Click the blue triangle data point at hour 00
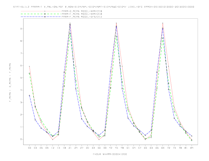This screenshot has height=161, width=209. (30, 95)
